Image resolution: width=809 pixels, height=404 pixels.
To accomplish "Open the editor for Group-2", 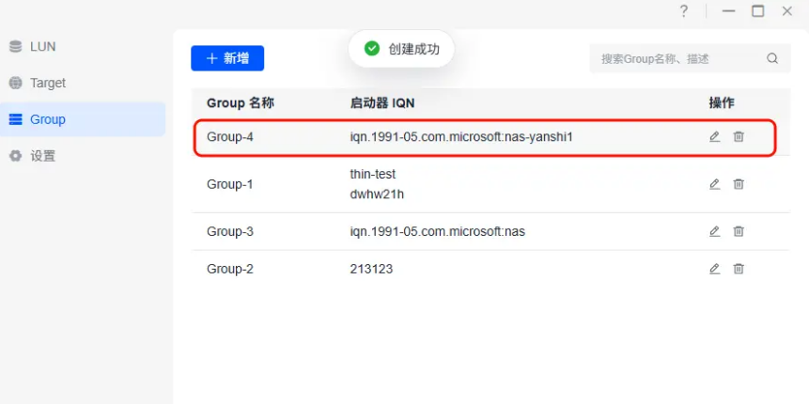I will [714, 269].
